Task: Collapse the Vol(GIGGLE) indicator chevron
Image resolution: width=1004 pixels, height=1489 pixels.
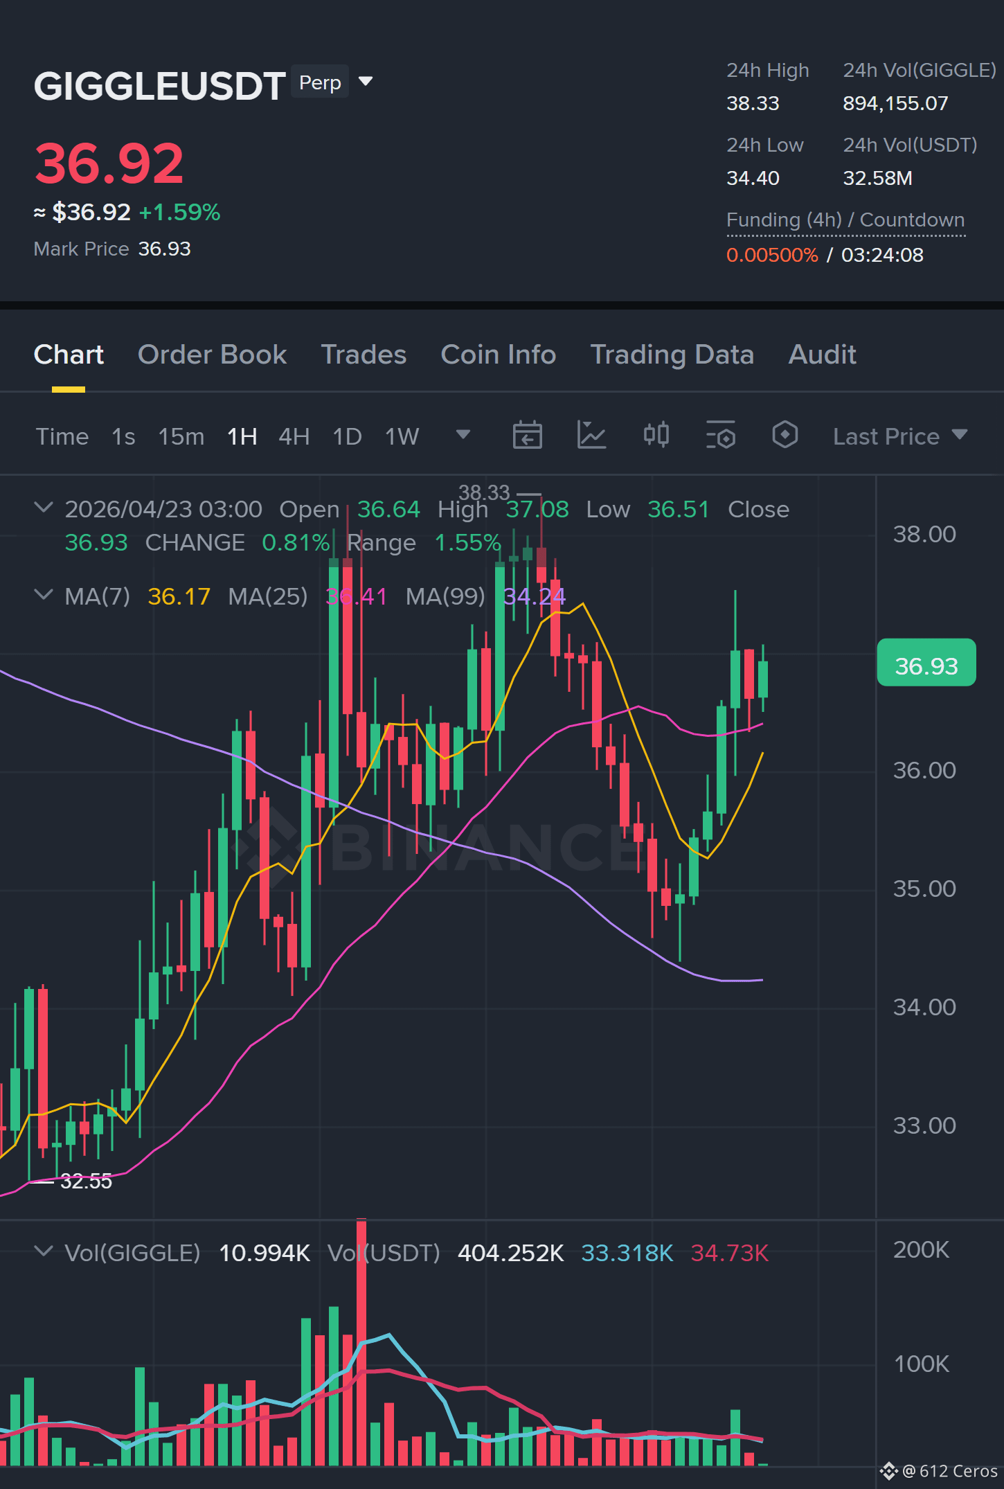Action: (44, 1251)
